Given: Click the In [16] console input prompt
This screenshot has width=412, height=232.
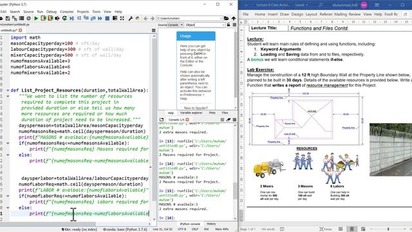Looking at the screenshot, I should coord(167,218).
